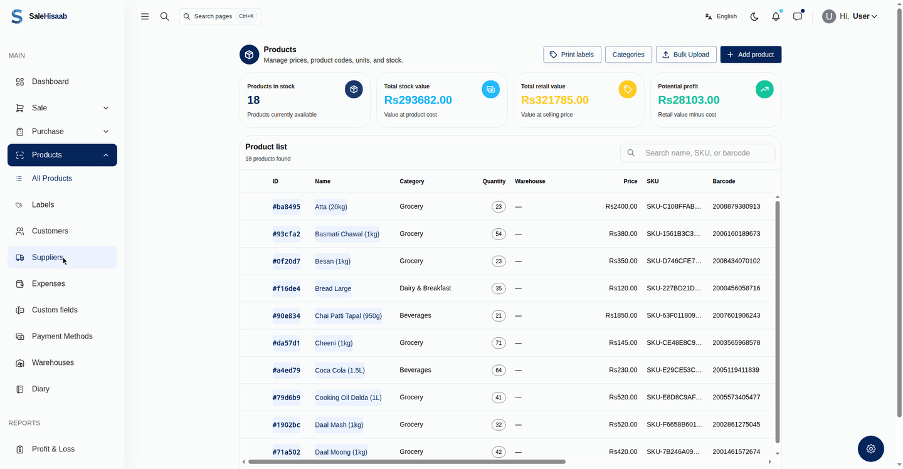Click the Dashboard sidebar icon
Image resolution: width=903 pixels, height=469 pixels.
(x=20, y=82)
